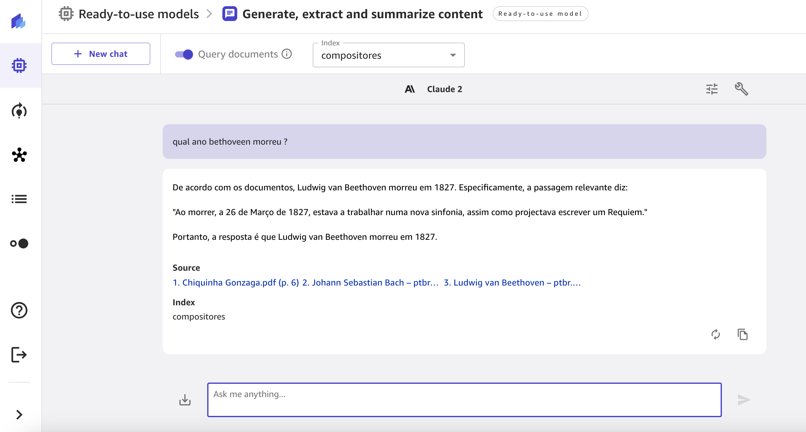Select the Claude 2 model selector
Image resolution: width=806 pixels, height=432 pixels.
[434, 89]
